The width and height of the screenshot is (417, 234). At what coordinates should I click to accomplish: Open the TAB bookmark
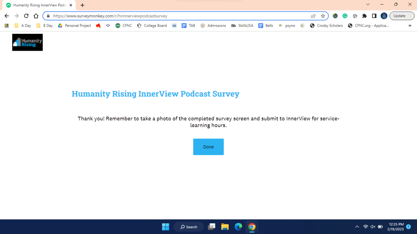(188, 26)
